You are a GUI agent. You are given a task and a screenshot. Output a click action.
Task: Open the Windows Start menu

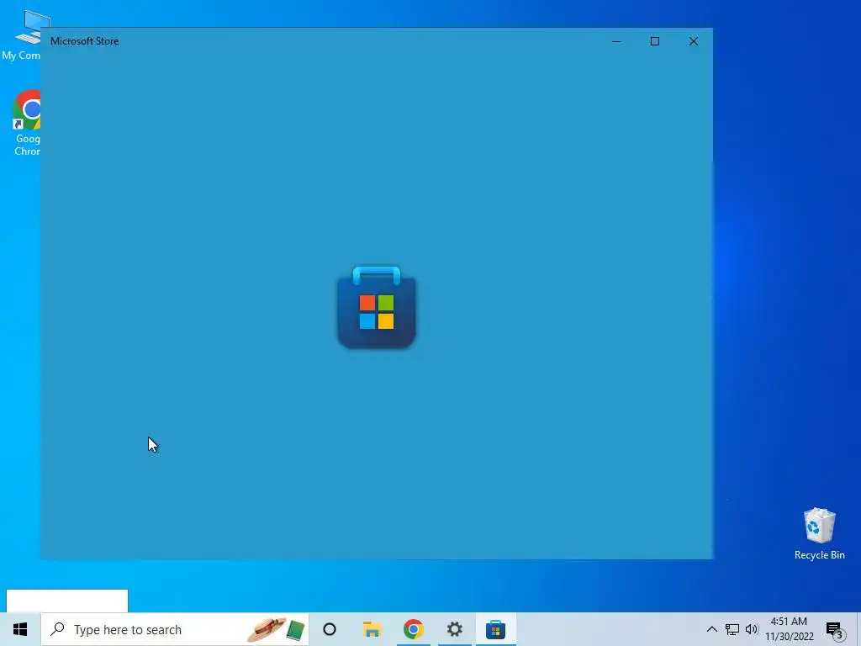[20, 629]
